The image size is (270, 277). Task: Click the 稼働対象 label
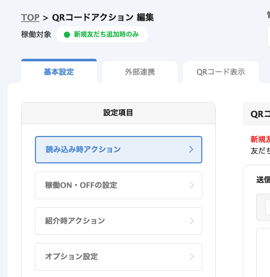click(36, 35)
